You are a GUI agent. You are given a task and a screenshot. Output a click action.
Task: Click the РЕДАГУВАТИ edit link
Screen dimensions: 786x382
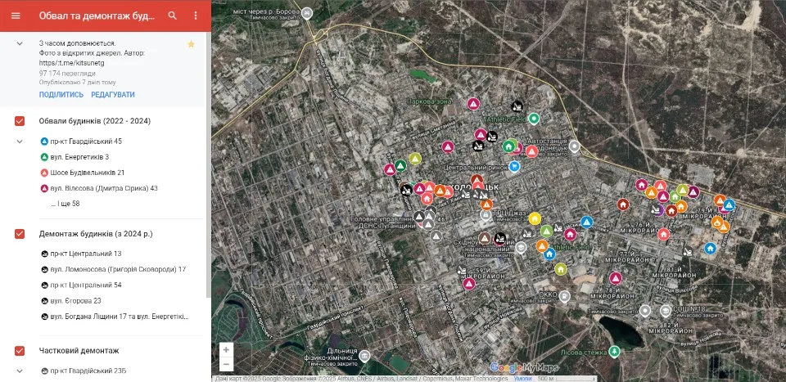point(113,95)
